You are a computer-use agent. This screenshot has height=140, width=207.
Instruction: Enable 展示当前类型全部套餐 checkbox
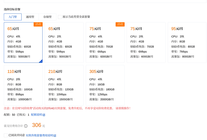(60, 17)
